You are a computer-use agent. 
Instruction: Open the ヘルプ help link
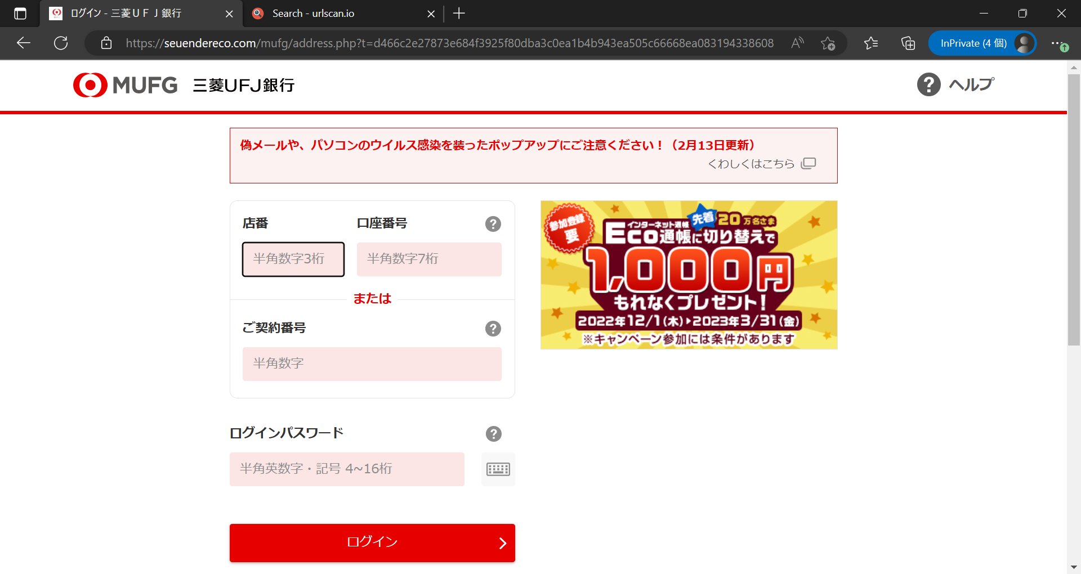pos(955,84)
